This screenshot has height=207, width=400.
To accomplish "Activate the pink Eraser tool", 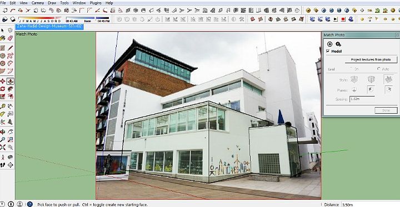I will point(10,38).
